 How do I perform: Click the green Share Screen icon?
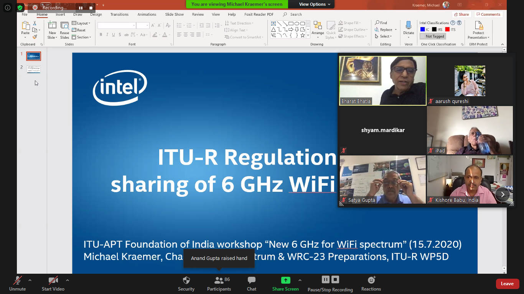click(285, 280)
